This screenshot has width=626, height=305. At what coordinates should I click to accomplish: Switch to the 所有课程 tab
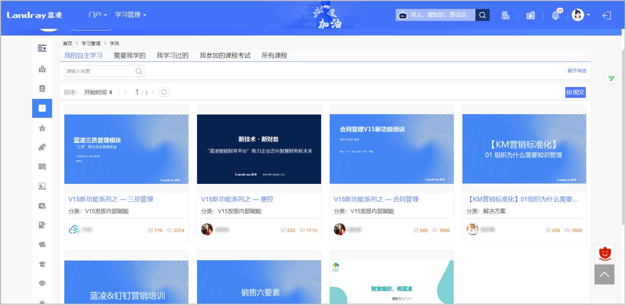pyautogui.click(x=274, y=55)
